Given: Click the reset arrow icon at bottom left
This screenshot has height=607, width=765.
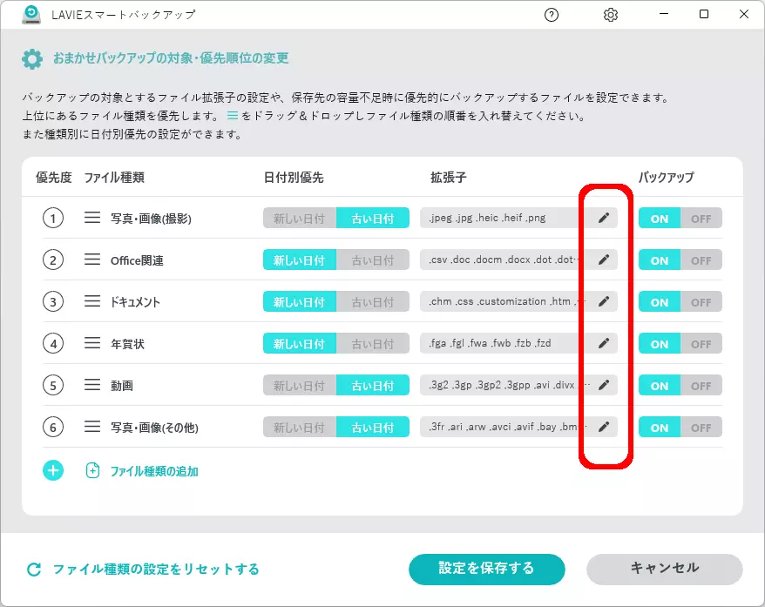Looking at the screenshot, I should (x=34, y=569).
